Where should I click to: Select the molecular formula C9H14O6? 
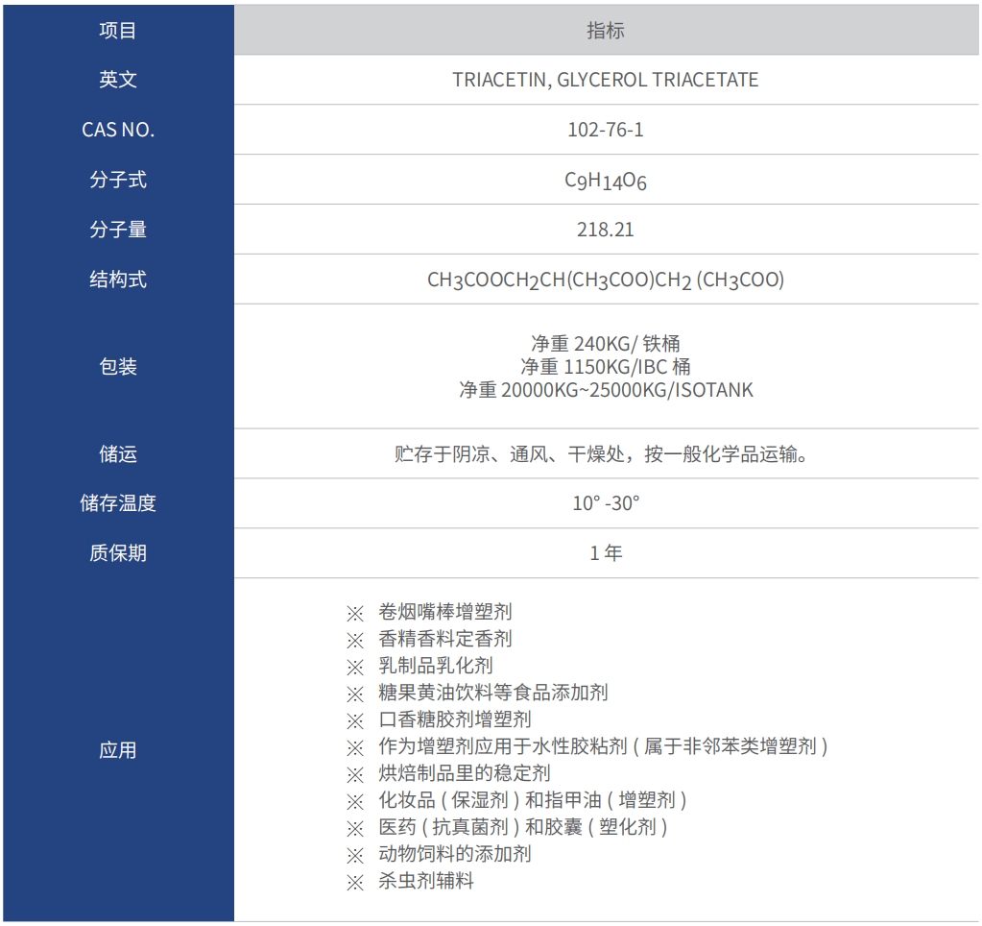click(x=605, y=181)
